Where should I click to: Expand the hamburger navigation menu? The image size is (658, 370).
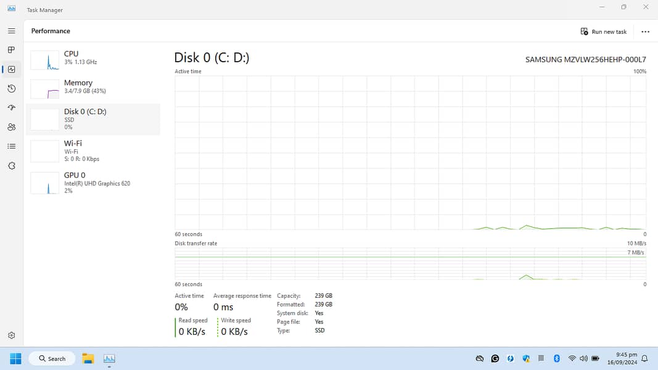(11, 31)
